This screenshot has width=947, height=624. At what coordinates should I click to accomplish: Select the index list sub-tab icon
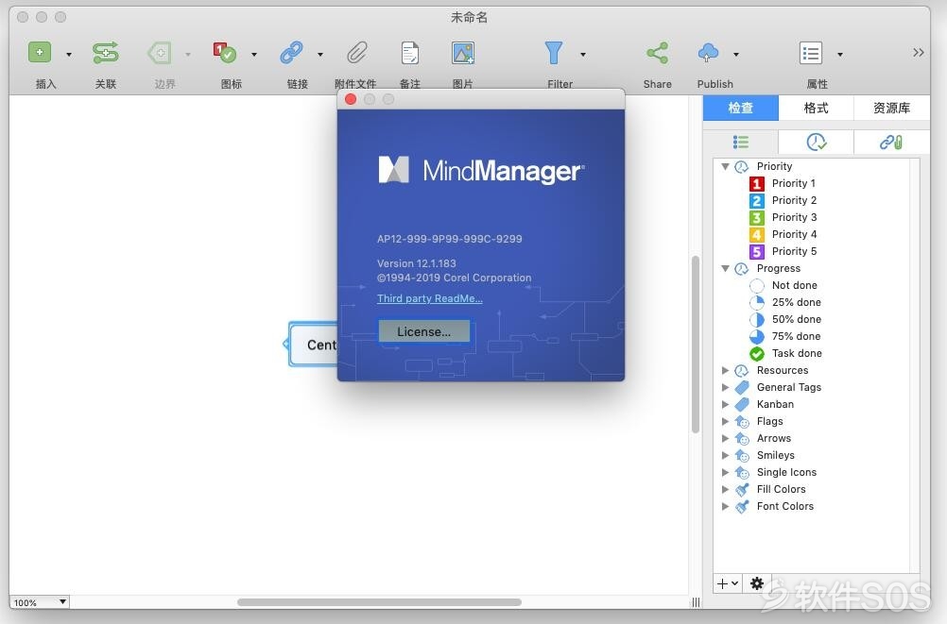tap(740, 143)
